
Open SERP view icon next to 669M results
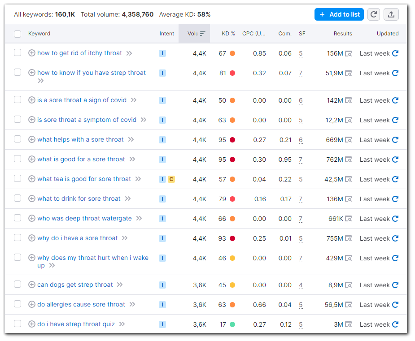(x=348, y=140)
